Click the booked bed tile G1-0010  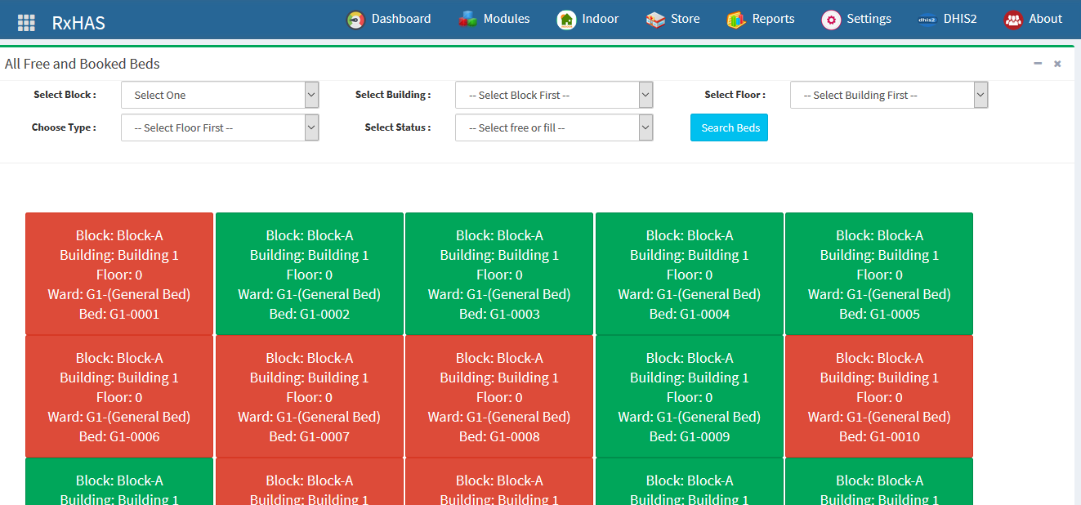click(x=879, y=396)
